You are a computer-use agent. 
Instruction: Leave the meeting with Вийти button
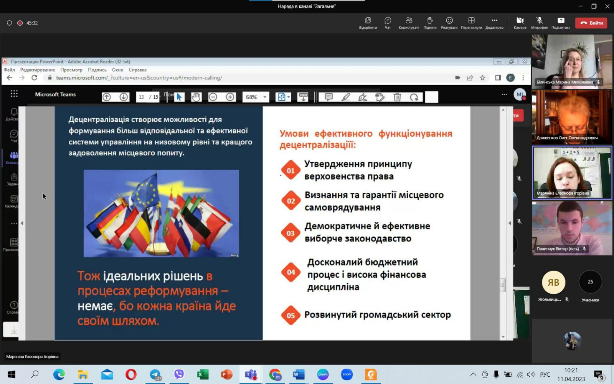pos(591,23)
